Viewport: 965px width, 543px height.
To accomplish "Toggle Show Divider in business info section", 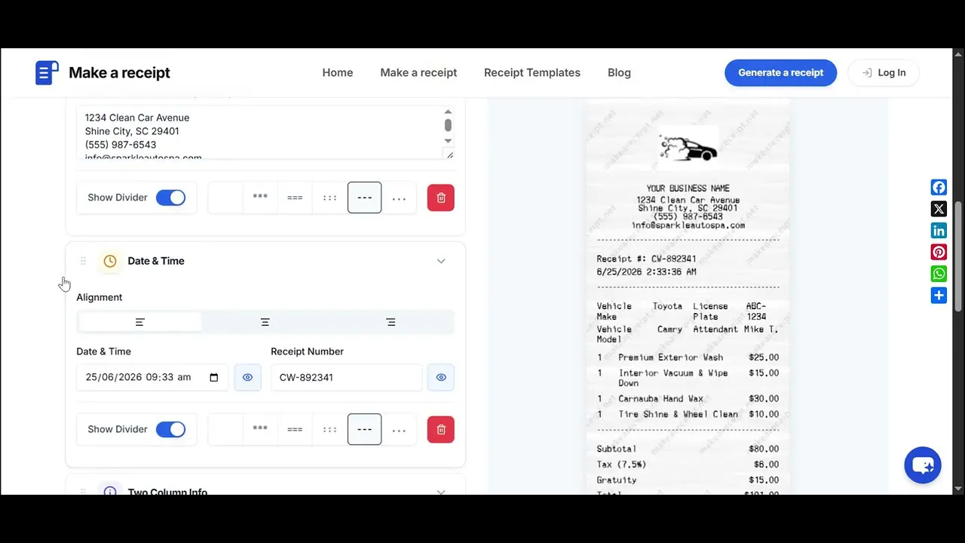I will 170,198.
